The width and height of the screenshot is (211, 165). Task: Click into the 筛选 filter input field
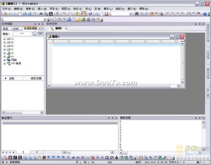click(22, 34)
